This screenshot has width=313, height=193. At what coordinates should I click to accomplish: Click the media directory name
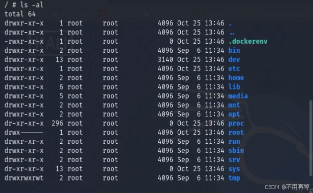click(x=238, y=96)
